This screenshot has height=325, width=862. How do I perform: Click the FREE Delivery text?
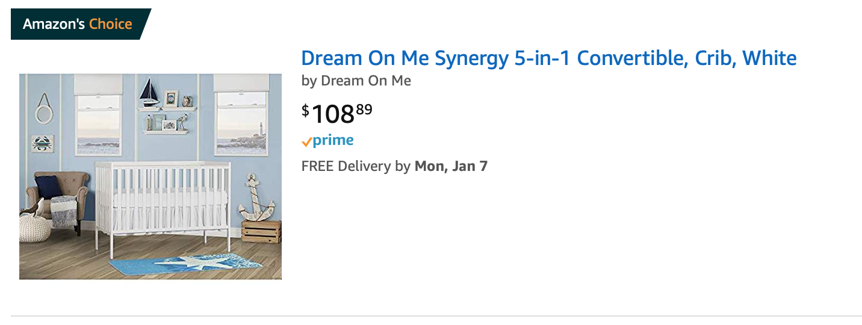[x=355, y=166]
